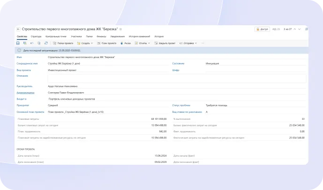Switch to the Финансы tab
The width and height of the screenshot is (323, 190).
click(101, 36)
